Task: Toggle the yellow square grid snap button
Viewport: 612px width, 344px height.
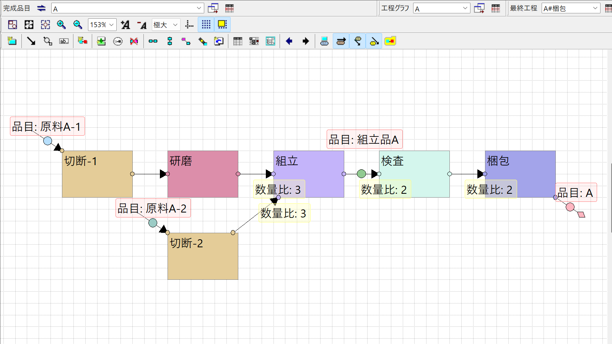Action: [x=222, y=24]
